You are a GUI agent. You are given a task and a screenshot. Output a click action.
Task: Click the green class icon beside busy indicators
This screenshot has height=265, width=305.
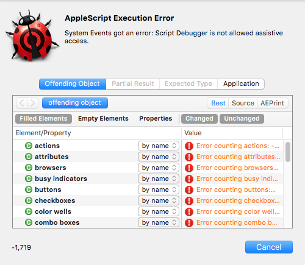(x=29, y=178)
